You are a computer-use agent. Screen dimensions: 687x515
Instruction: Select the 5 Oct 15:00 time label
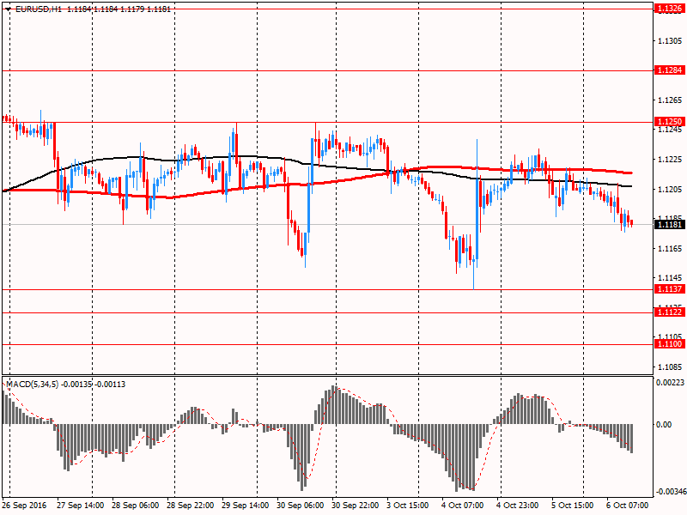point(573,506)
